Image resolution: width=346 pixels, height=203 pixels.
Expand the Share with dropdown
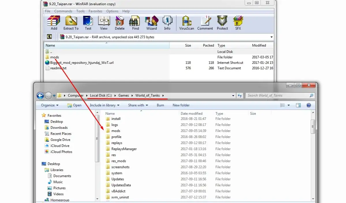(138, 105)
